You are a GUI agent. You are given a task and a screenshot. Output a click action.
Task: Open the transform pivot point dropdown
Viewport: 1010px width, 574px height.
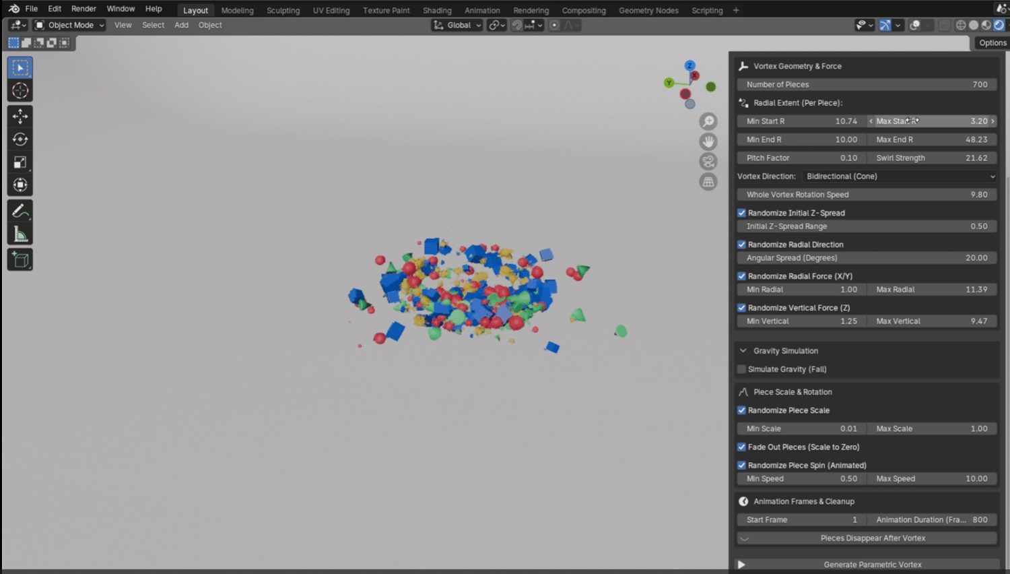(496, 25)
